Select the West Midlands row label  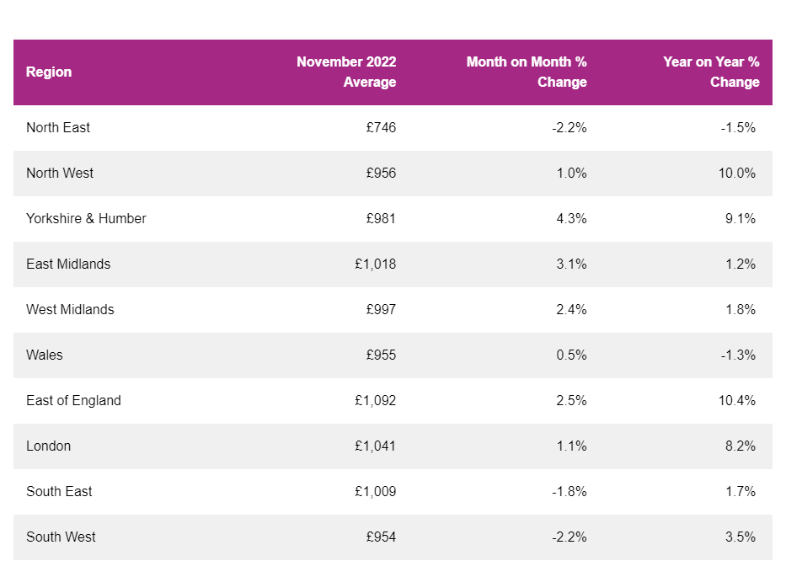click(70, 310)
